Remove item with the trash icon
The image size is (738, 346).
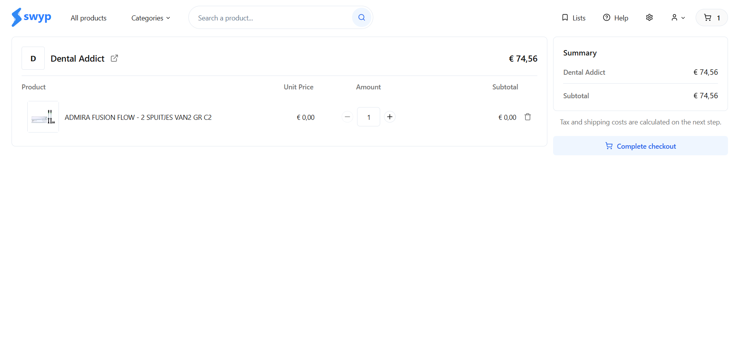(x=528, y=117)
